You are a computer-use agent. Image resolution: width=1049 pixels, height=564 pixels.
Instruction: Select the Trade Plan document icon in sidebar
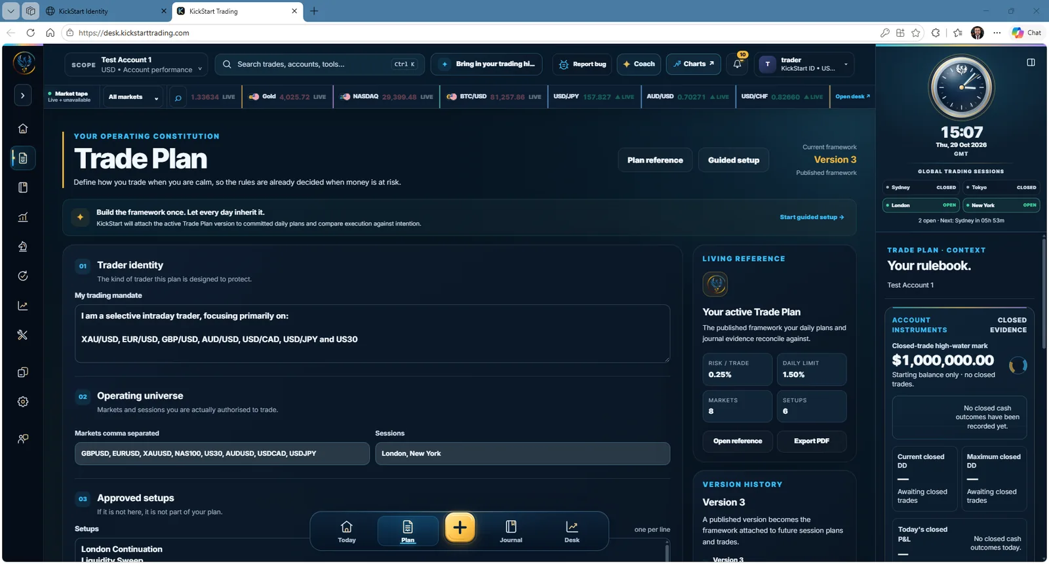click(23, 158)
